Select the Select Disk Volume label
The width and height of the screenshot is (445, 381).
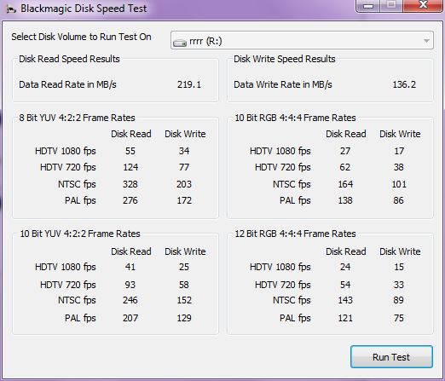click(x=81, y=37)
